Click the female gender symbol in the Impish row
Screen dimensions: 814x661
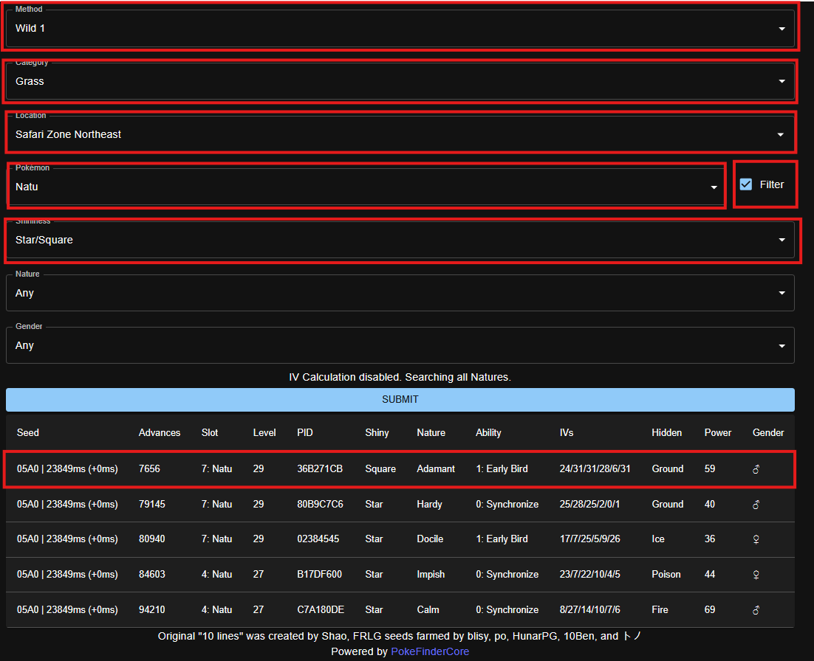click(756, 575)
